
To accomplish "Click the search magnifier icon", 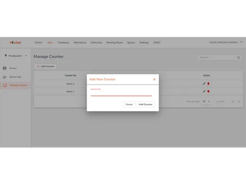I will pos(239,58).
